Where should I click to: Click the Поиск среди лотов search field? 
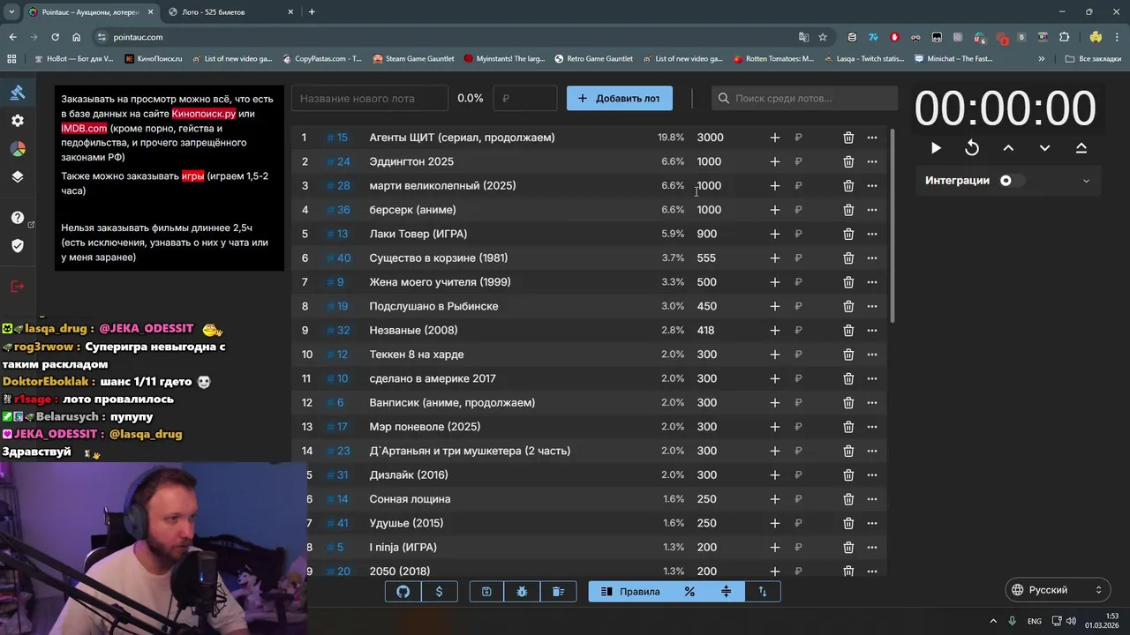point(805,98)
